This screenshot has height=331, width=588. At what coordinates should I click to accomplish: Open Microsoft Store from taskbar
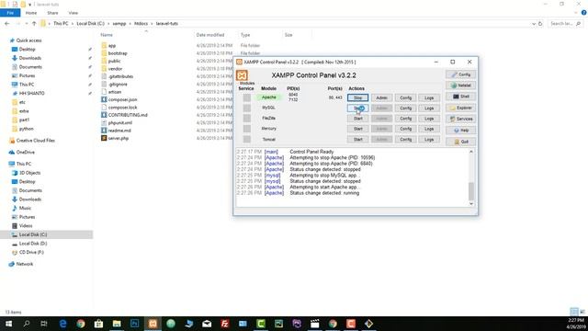[98, 323]
